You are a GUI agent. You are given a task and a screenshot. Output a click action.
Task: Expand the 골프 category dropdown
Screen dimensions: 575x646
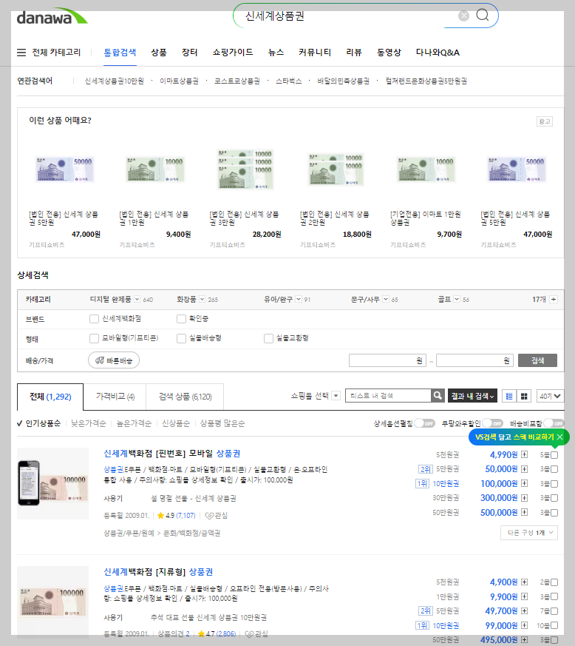[457, 299]
